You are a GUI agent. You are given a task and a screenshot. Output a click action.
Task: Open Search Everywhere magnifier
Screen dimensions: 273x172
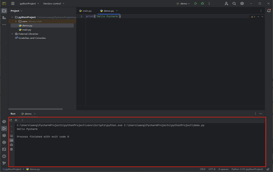click(x=234, y=4)
